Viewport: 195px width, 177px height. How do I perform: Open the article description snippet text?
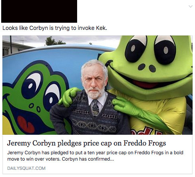click(x=95, y=156)
